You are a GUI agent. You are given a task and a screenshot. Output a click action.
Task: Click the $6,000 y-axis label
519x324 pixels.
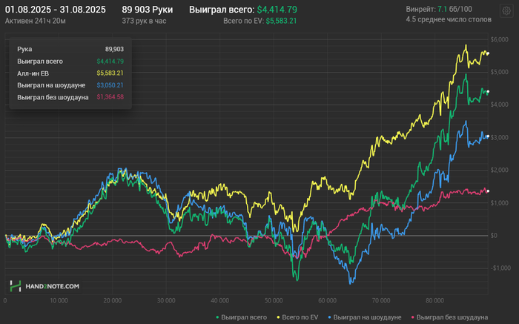[500, 39]
